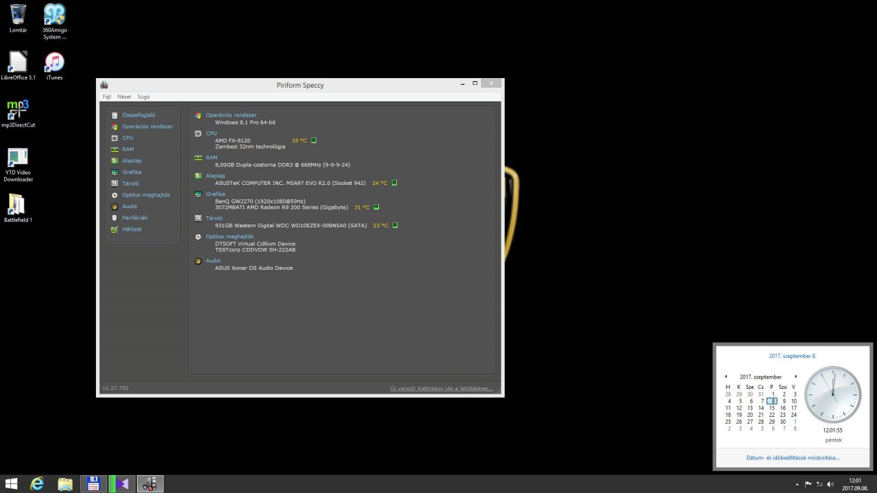This screenshot has width=877, height=493.
Task: Launch Internet Explorer from the taskbar
Action: [37, 484]
